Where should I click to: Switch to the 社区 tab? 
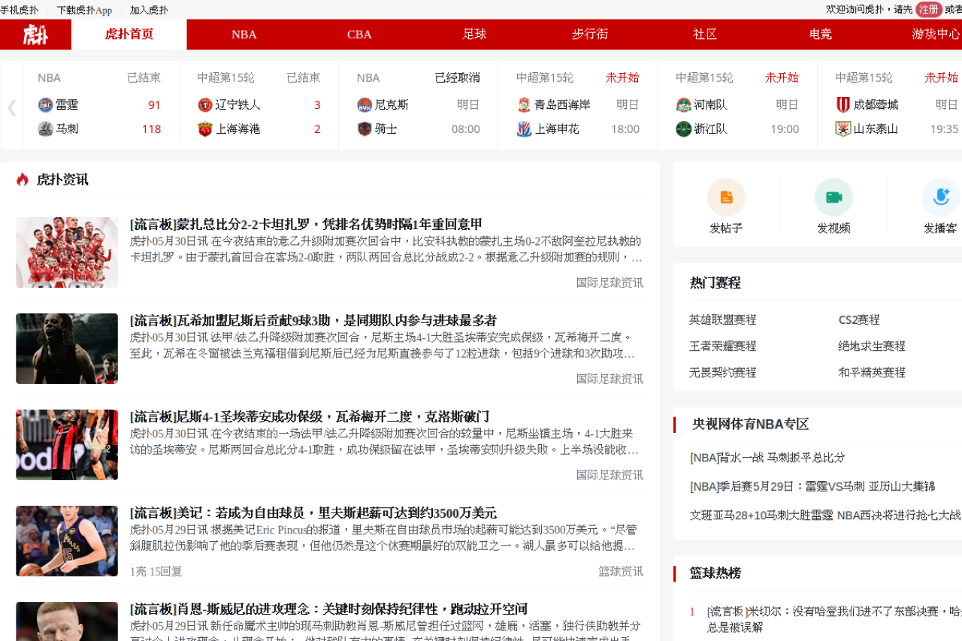705,35
